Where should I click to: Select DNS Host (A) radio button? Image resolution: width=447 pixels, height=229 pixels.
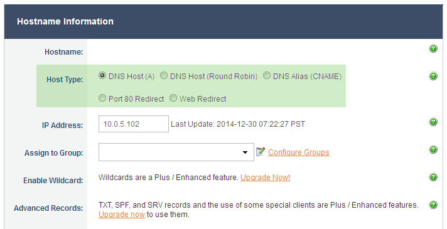coord(102,76)
